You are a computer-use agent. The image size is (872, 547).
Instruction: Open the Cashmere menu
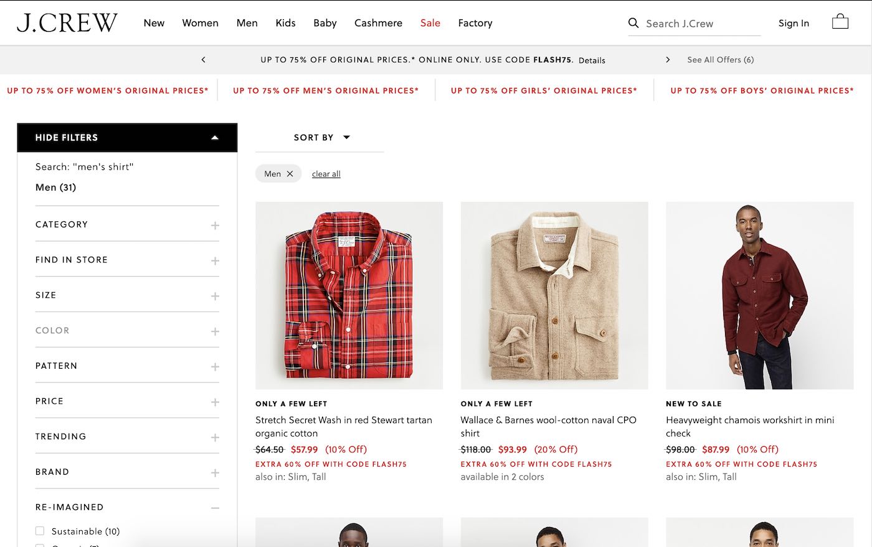pyautogui.click(x=378, y=23)
